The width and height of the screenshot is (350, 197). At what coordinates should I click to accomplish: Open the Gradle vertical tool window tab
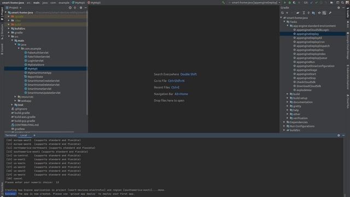coord(348,13)
